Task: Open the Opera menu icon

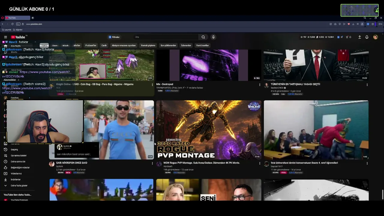Action: 2,18
